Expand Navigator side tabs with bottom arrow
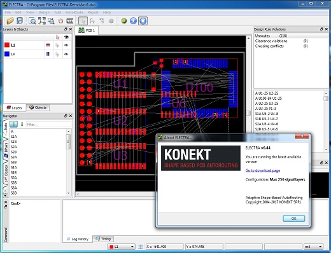This screenshot has width=331, height=253. (x=5, y=195)
